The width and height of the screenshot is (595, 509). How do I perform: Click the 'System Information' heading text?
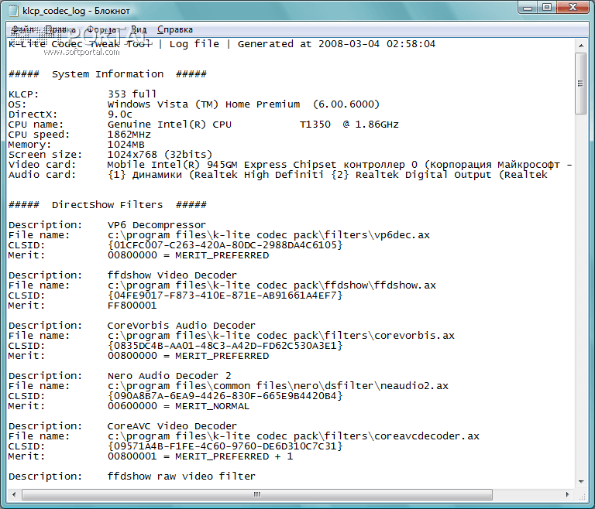[x=108, y=74]
